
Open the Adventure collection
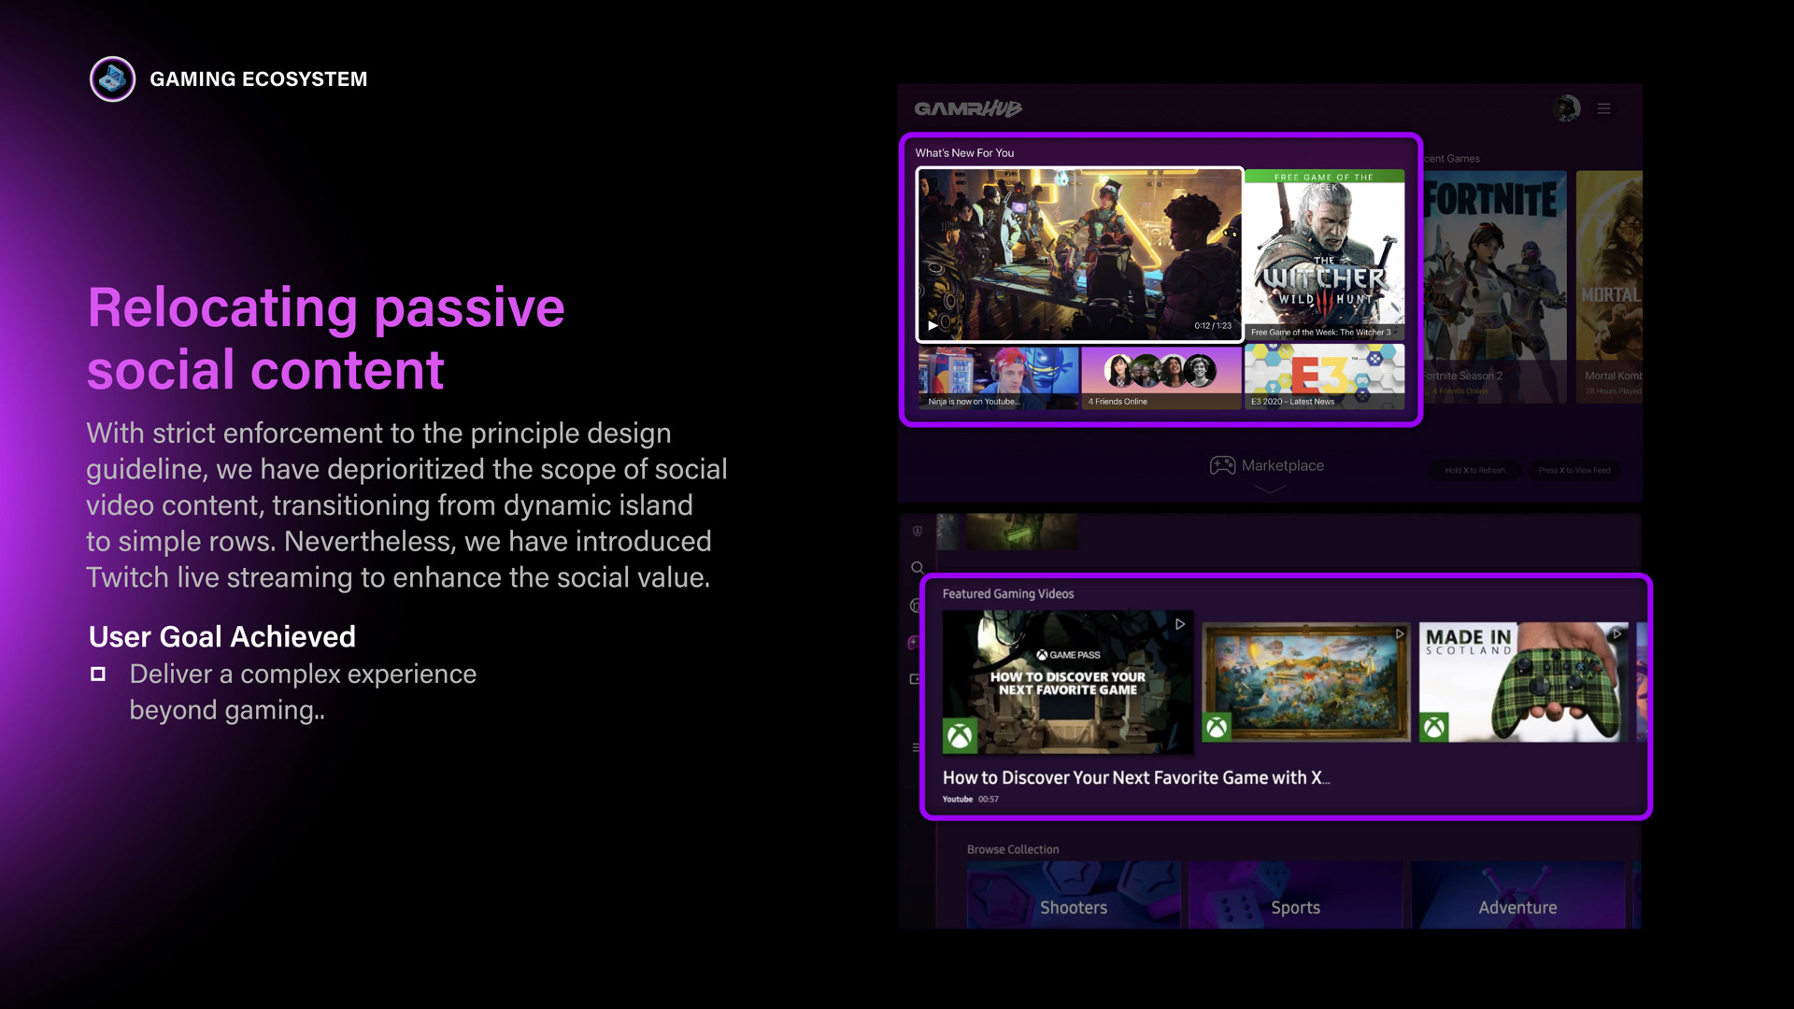(x=1517, y=895)
